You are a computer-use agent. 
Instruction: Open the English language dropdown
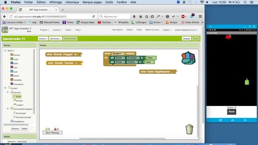(x=166, y=30)
